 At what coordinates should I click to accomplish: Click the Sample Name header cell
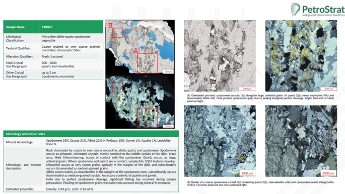click(21, 27)
